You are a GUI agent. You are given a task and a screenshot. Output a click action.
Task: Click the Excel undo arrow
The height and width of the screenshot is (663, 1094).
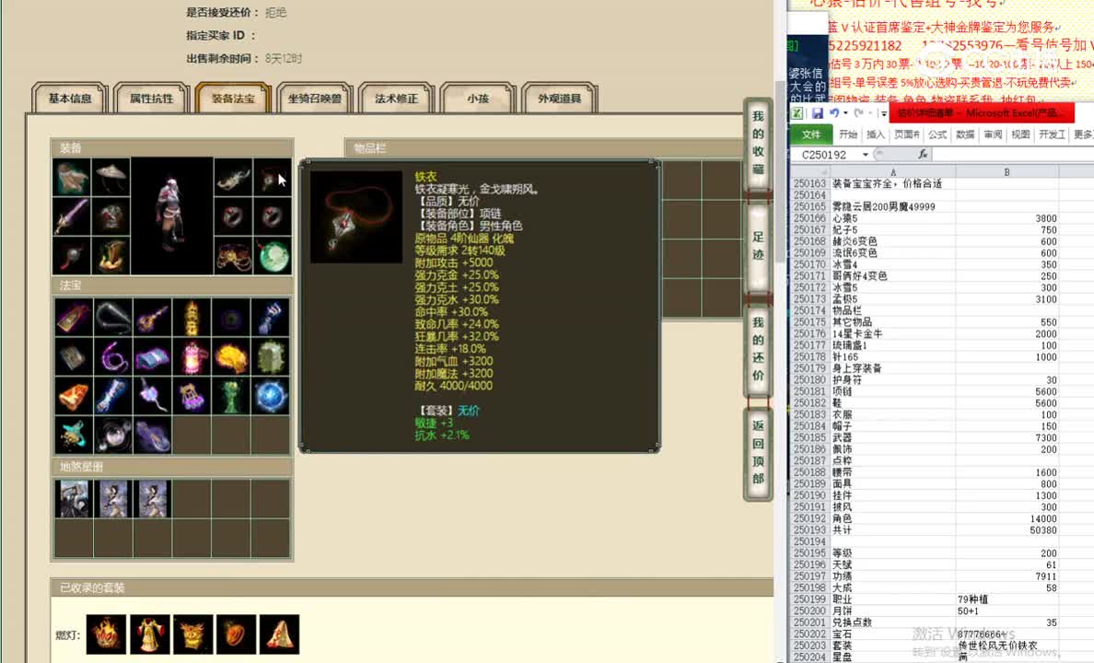click(x=833, y=113)
